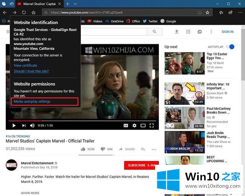The width and height of the screenshot is (245, 196).
Task: Click the SHARE button under video
Action: pyautogui.click(x=127, y=149)
